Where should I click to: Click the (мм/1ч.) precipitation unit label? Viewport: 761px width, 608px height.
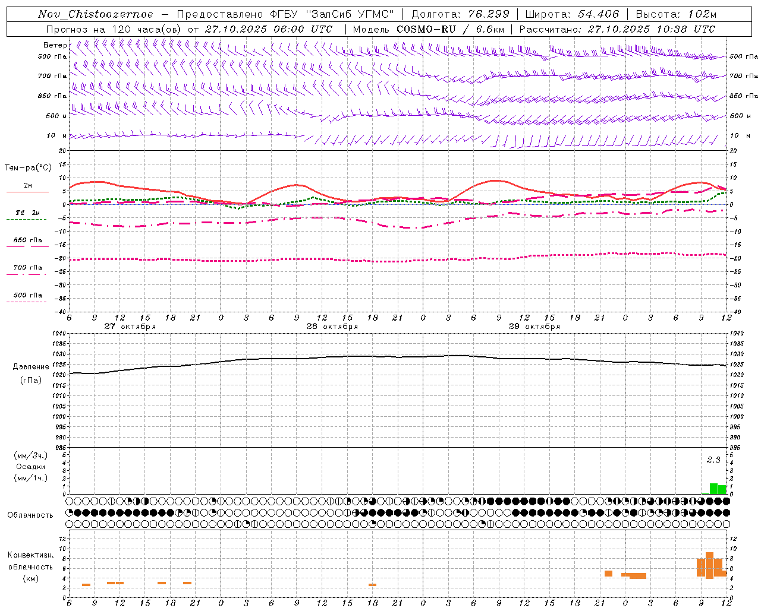point(31,478)
